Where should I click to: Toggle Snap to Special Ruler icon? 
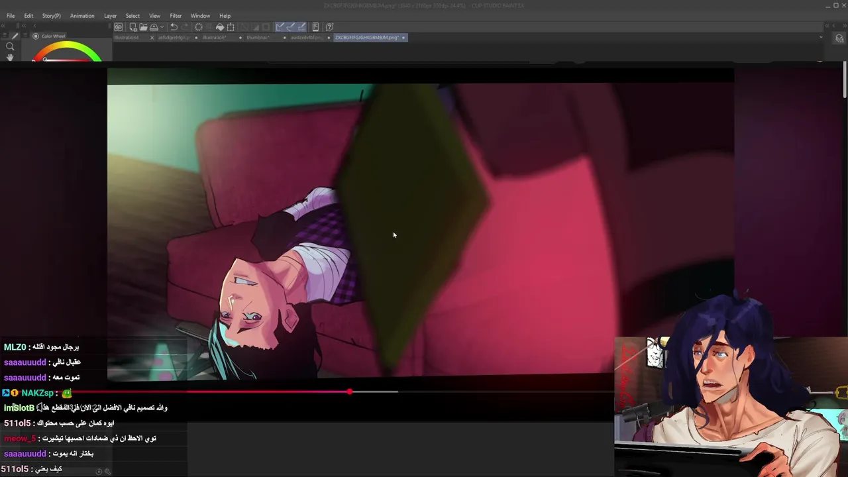click(291, 27)
